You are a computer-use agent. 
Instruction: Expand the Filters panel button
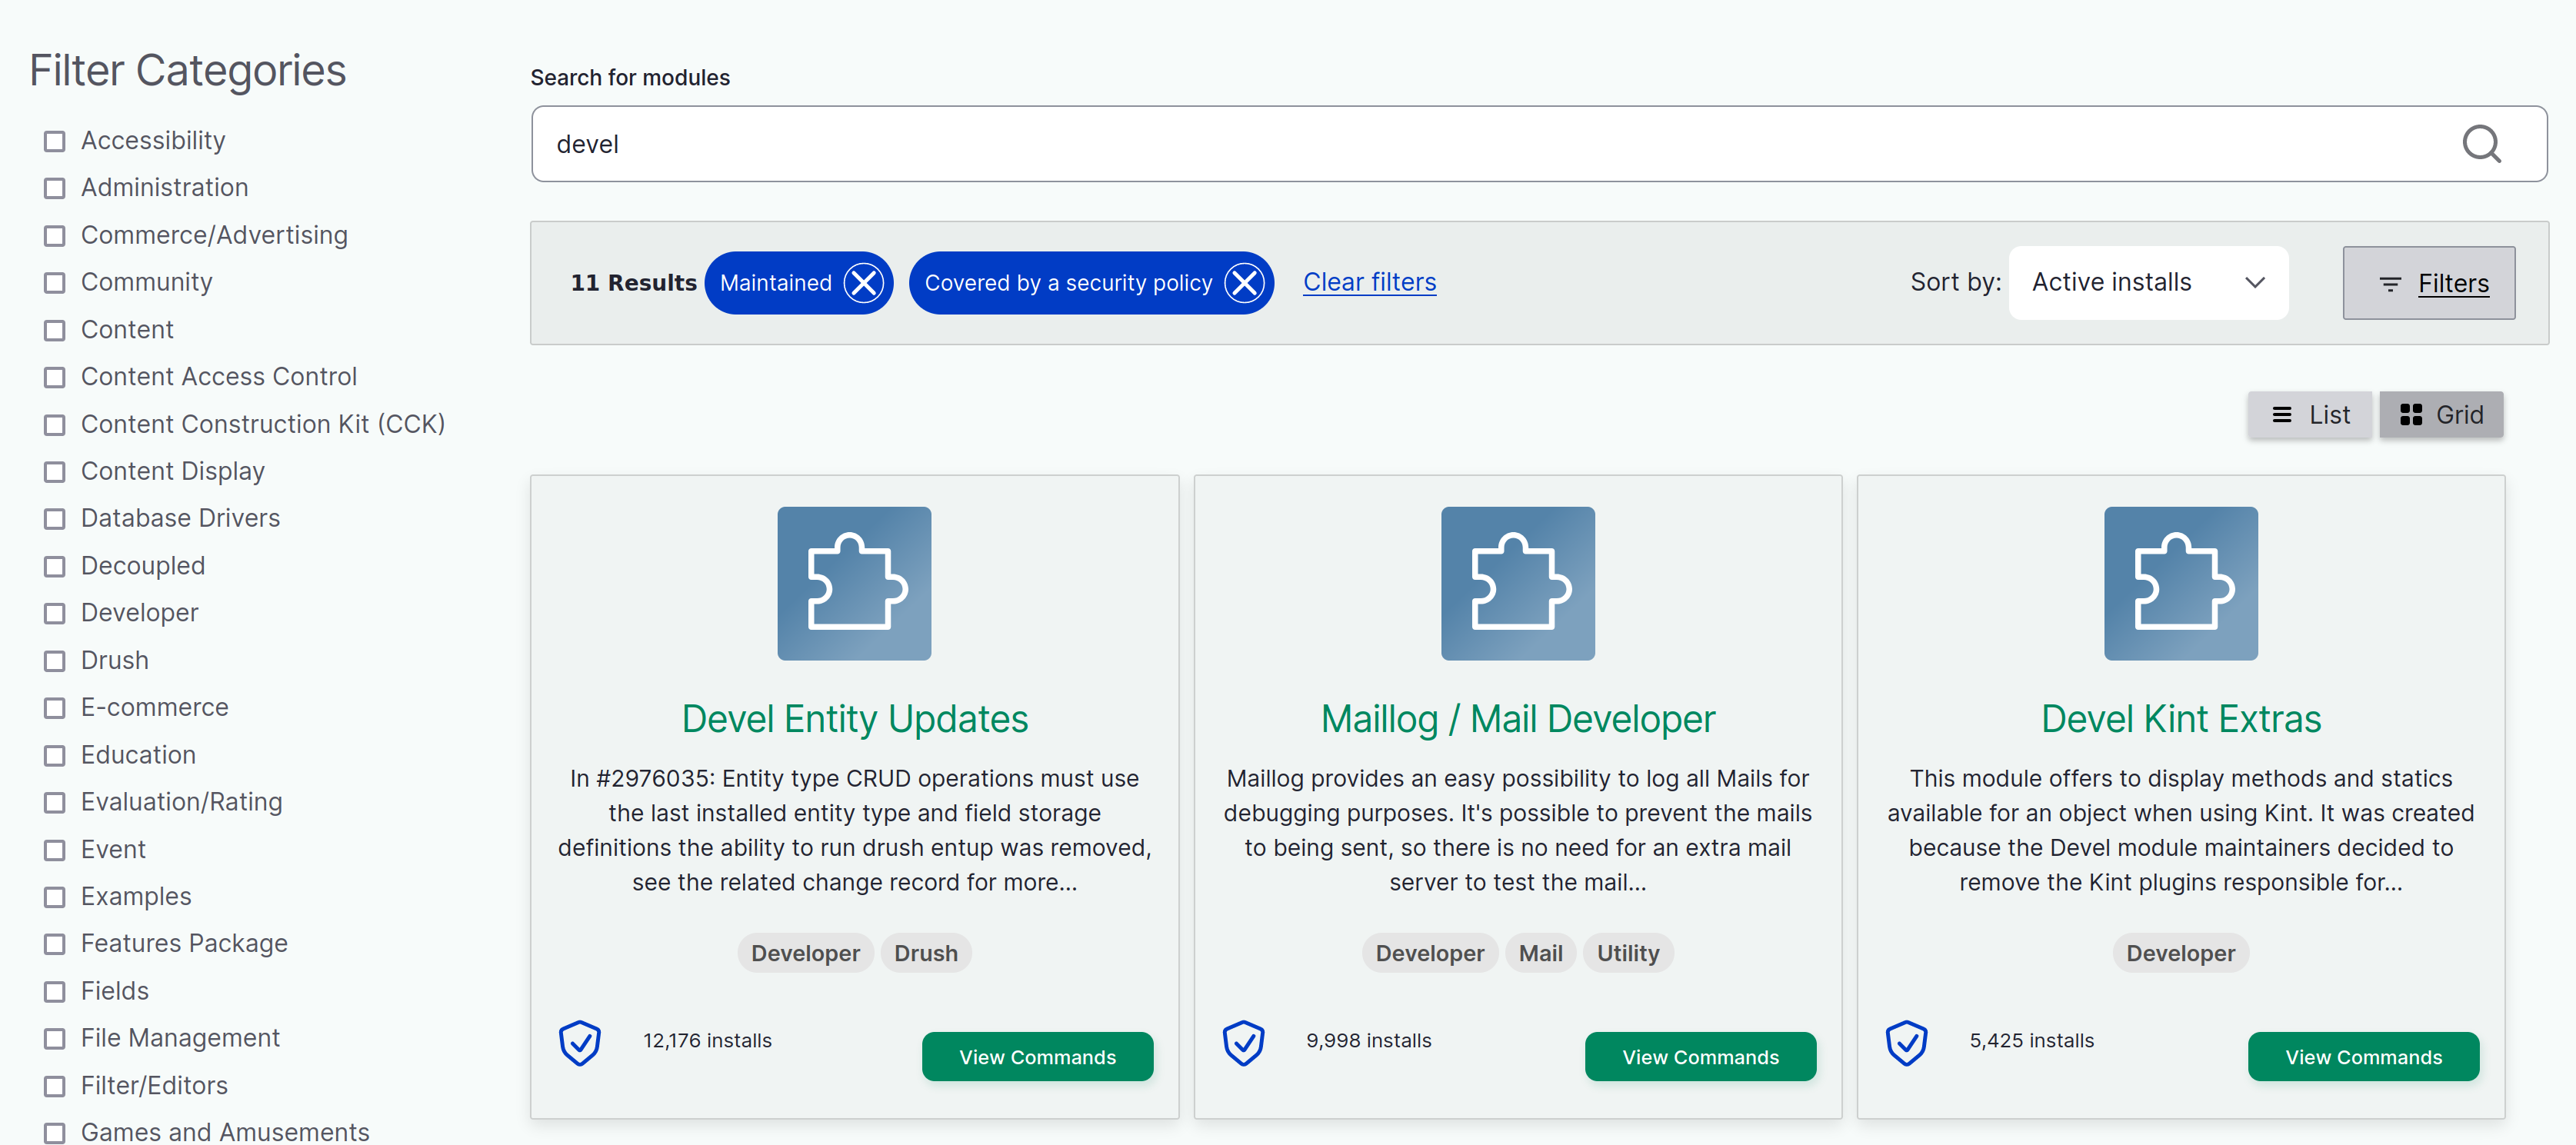pyautogui.click(x=2428, y=283)
